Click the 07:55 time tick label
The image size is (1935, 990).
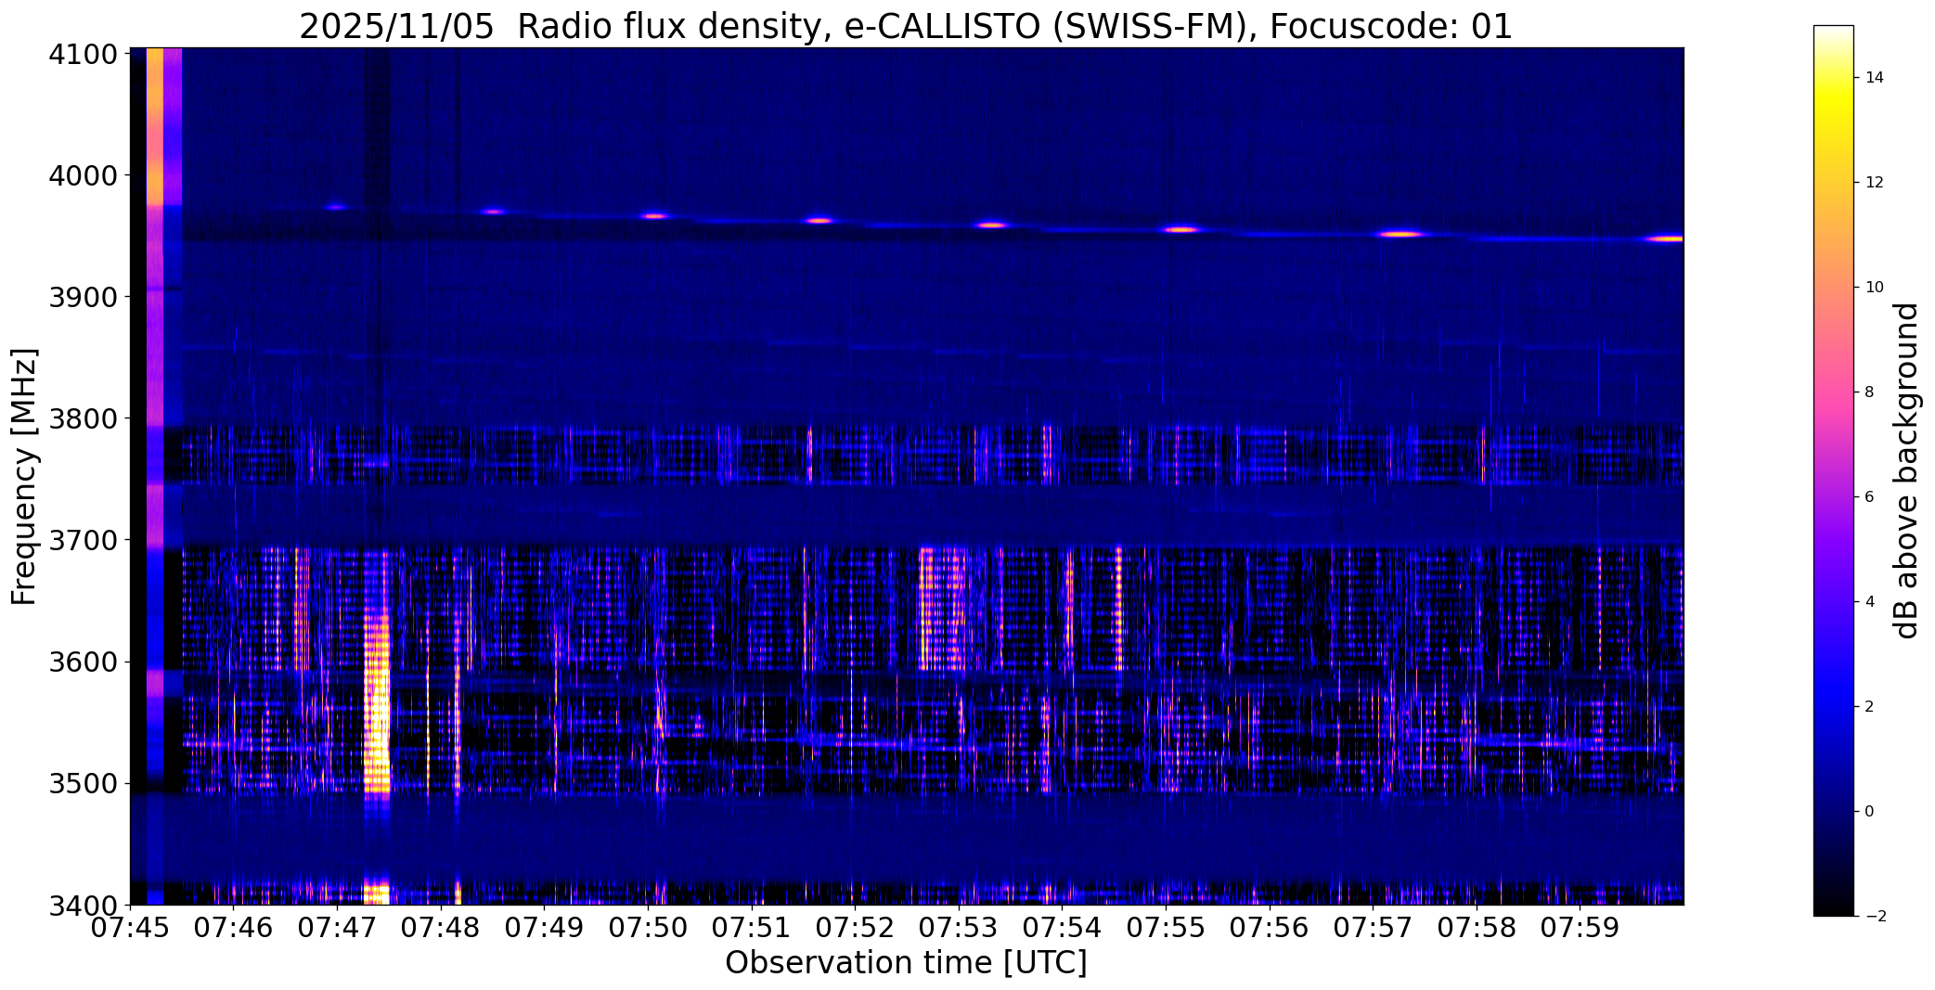1166,928
